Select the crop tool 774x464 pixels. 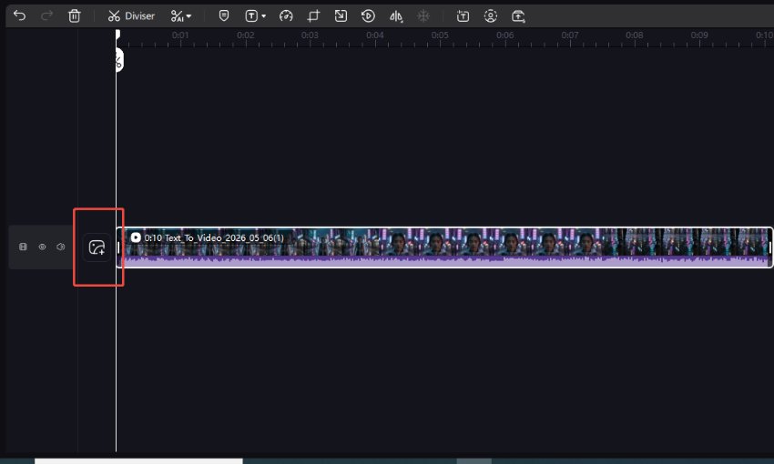tap(313, 16)
